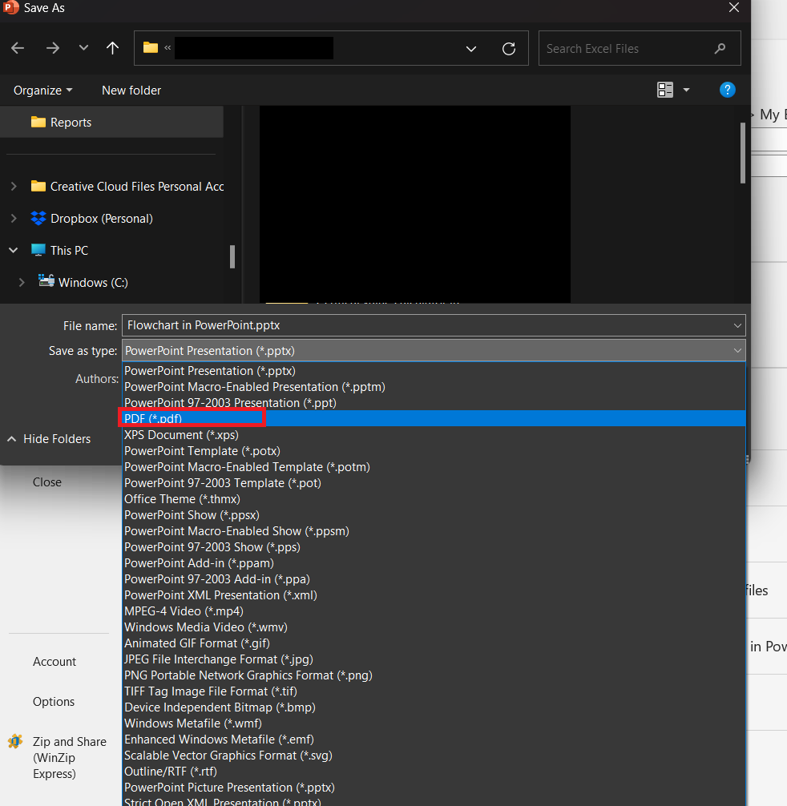Click the navigation pane scrollbar

232,256
